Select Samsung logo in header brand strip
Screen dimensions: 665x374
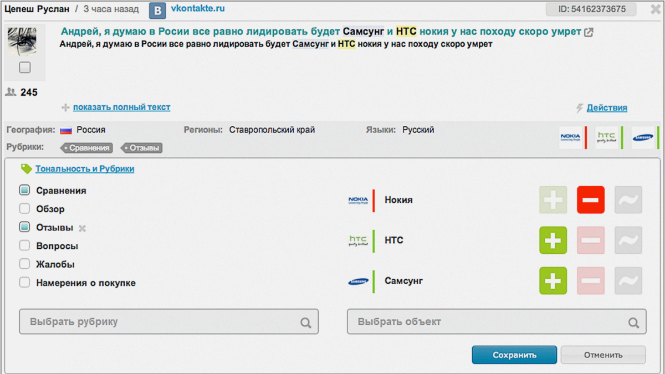coord(643,137)
